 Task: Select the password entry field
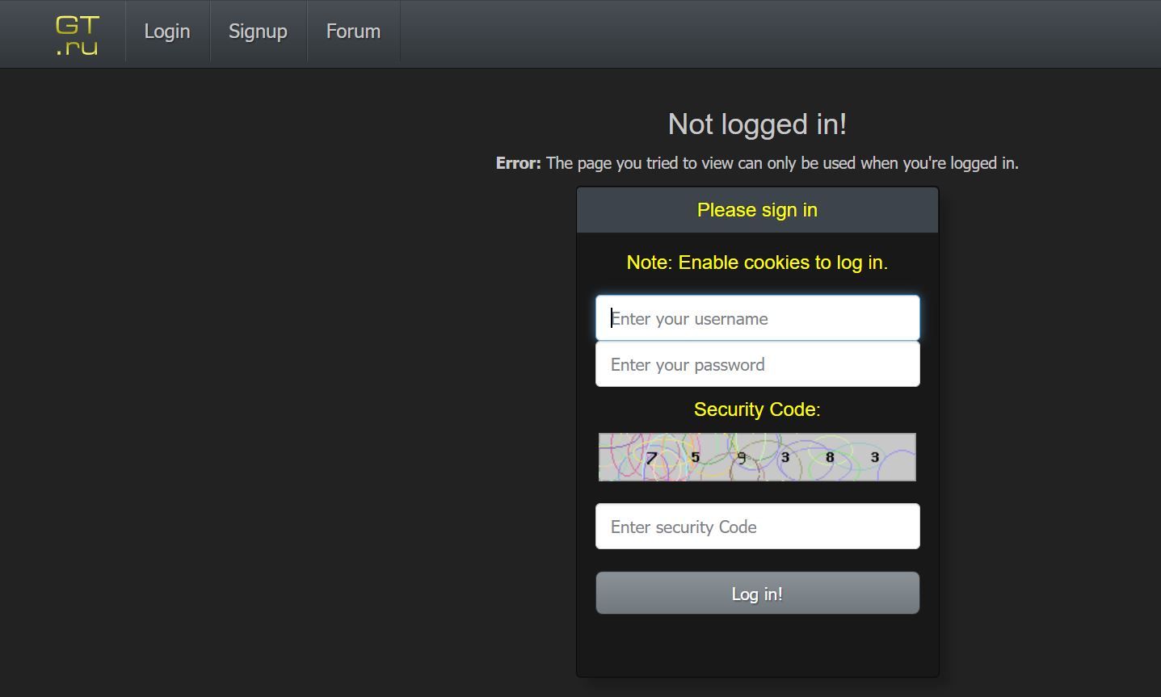point(756,364)
